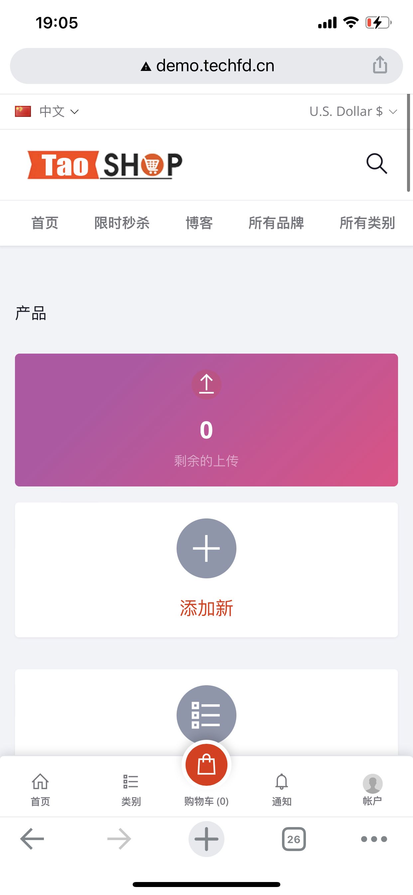Click the gray list circle icon

[206, 714]
